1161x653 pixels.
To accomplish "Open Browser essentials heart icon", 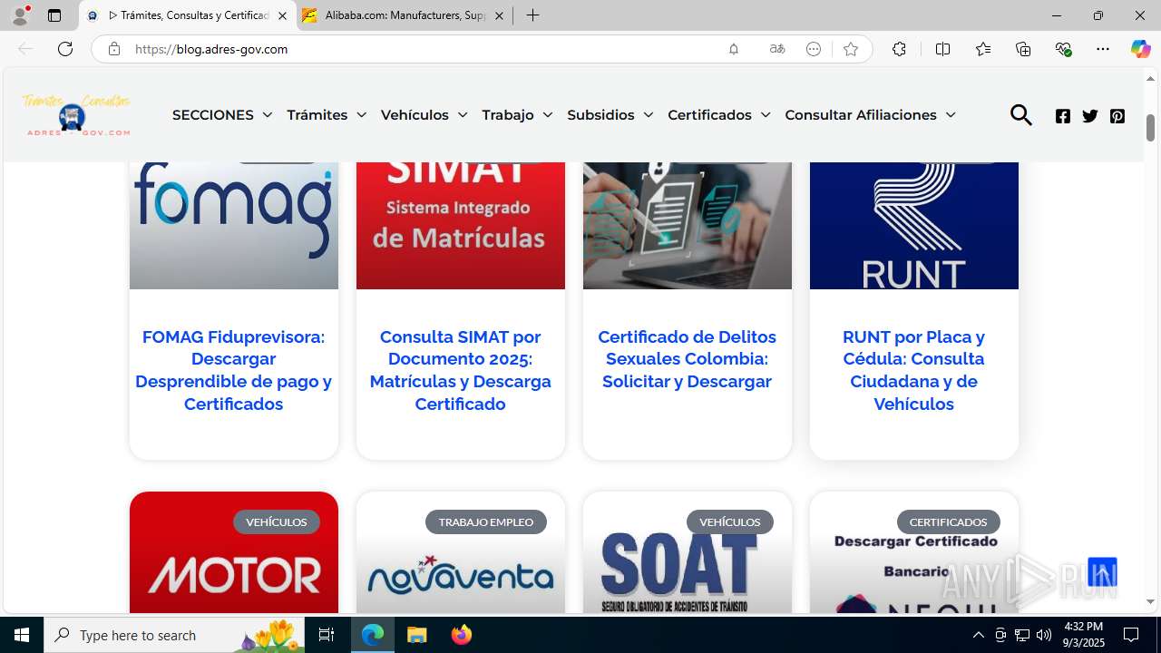I will click(x=1064, y=49).
